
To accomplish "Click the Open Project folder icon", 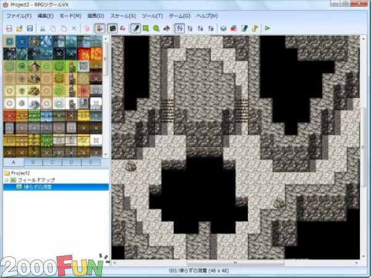I will click(19, 28).
